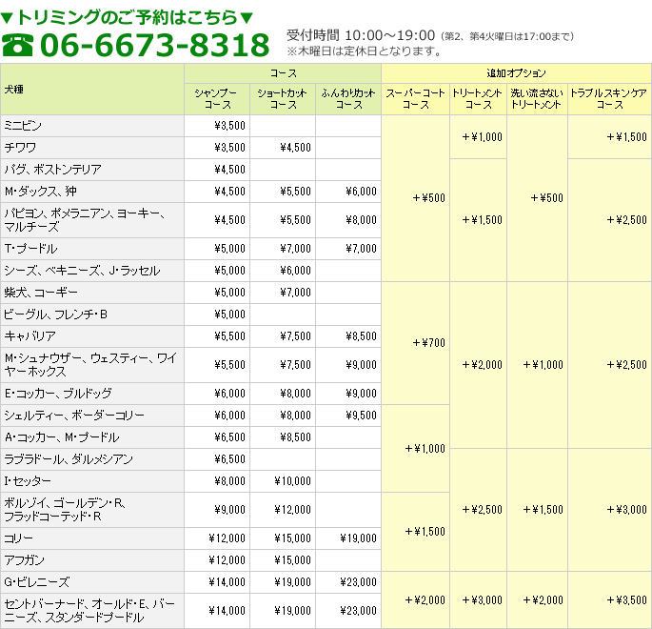Click the ふんわりカットコース column header

pos(348,99)
